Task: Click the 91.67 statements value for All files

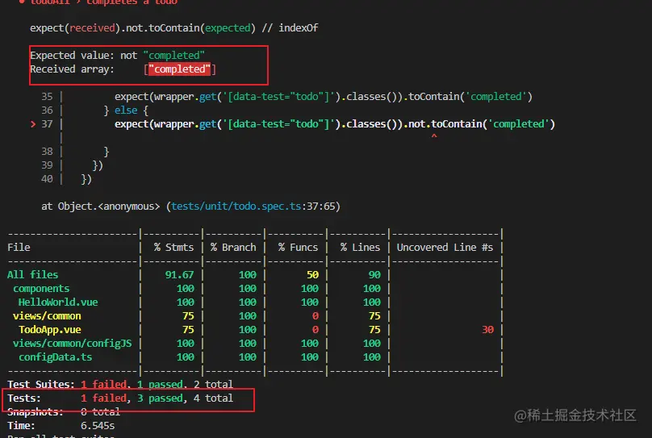Action: (x=179, y=275)
